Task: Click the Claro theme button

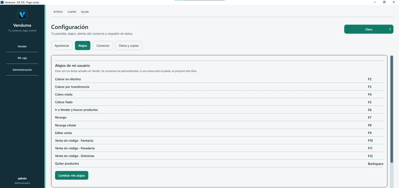Action: pos(369,29)
